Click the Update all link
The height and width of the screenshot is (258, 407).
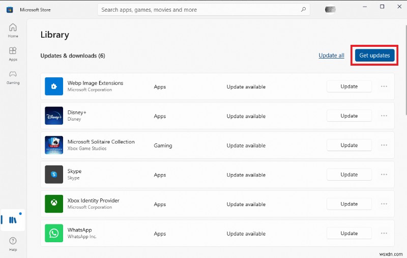(331, 55)
